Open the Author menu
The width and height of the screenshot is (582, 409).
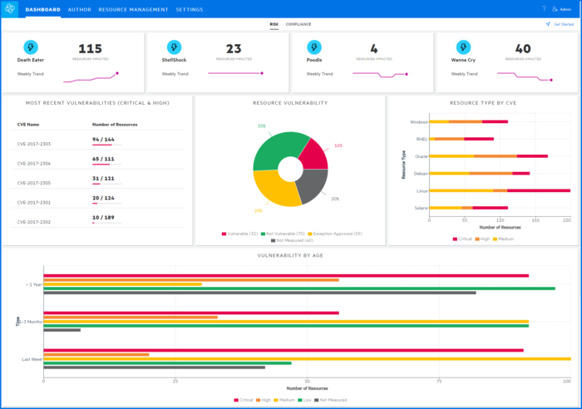tap(80, 9)
